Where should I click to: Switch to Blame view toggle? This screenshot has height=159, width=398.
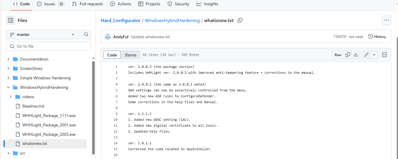pos(131,55)
